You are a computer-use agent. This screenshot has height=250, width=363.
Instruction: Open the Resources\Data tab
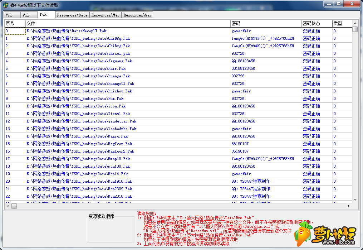72,15
